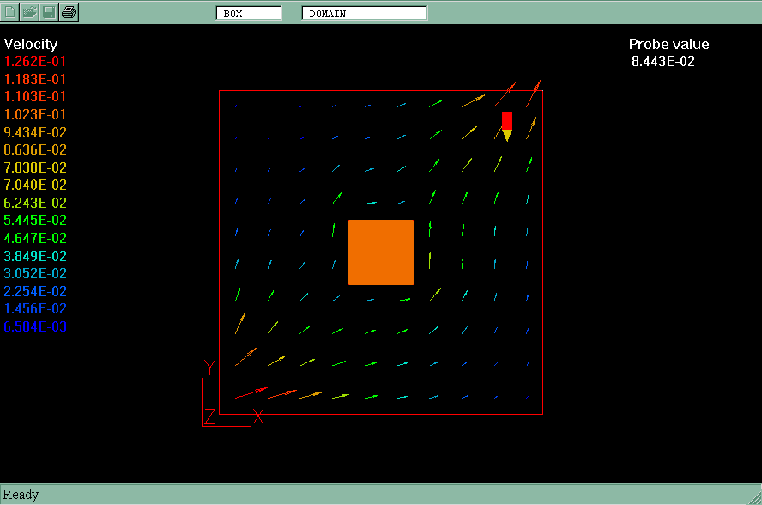This screenshot has width=762, height=505.
Task: Click the Save disk toolbar icon
Action: (x=49, y=12)
